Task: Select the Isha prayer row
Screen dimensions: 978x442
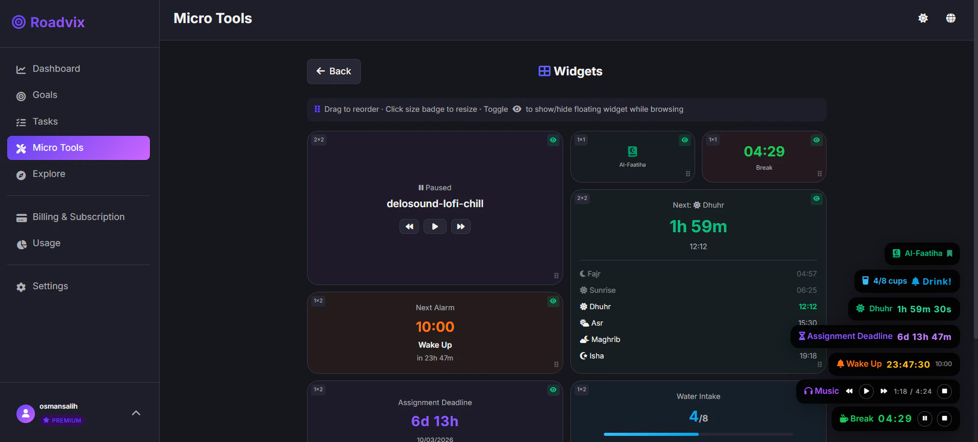Action: click(698, 356)
